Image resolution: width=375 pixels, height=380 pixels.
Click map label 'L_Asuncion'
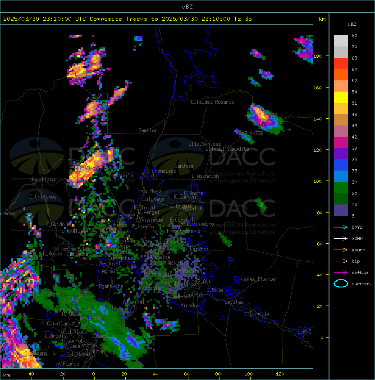click(x=205, y=176)
